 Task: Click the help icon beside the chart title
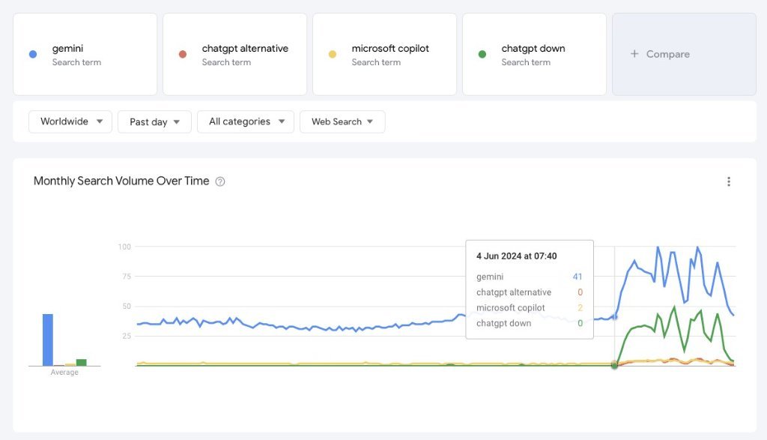coord(220,181)
